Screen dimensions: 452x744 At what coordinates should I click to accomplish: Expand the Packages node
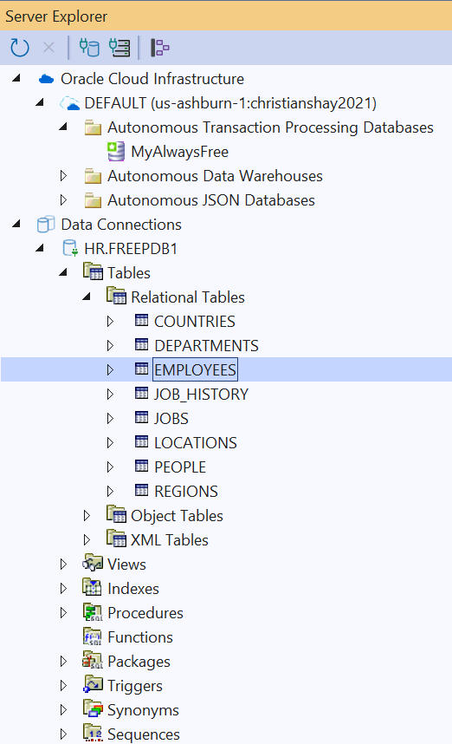pyautogui.click(x=63, y=661)
